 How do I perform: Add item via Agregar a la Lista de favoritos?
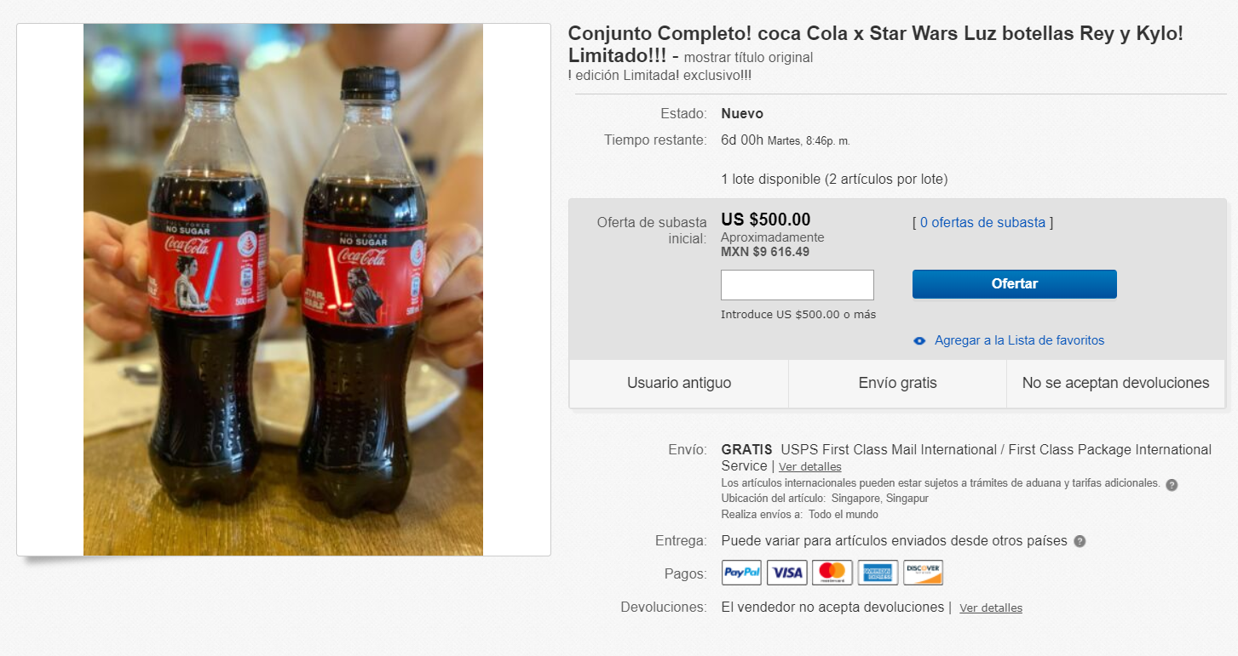(x=1019, y=340)
